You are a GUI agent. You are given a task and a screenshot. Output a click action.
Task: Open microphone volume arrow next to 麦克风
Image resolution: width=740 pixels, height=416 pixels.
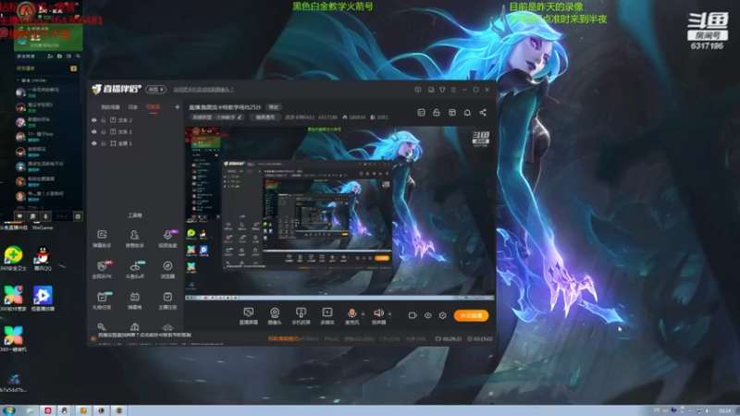[x=363, y=313]
